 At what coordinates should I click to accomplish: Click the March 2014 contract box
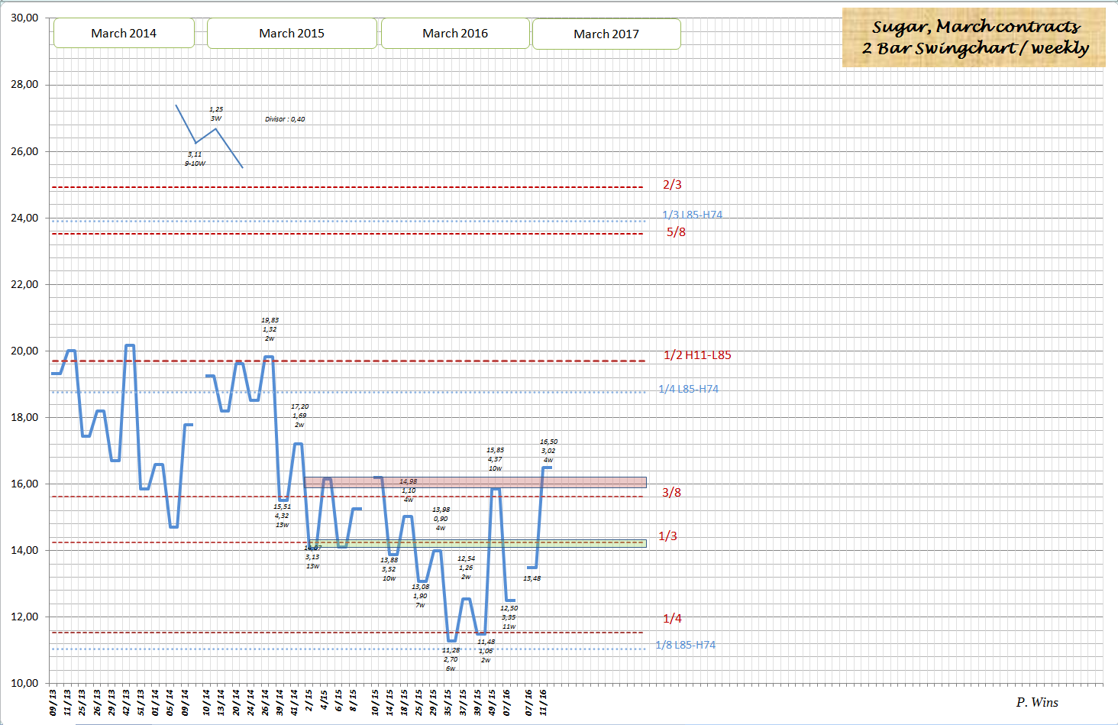(x=124, y=34)
